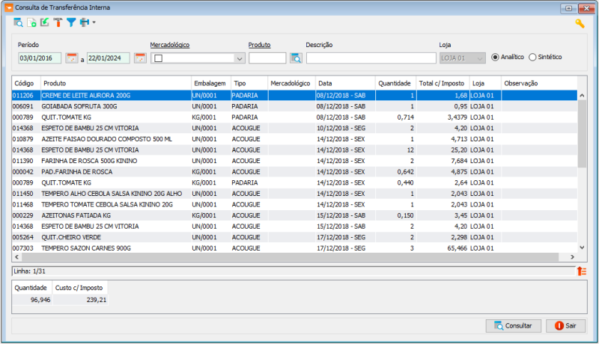The height and width of the screenshot is (344, 599).
Task: Click the blue funnel filter icon
Action: [71, 22]
